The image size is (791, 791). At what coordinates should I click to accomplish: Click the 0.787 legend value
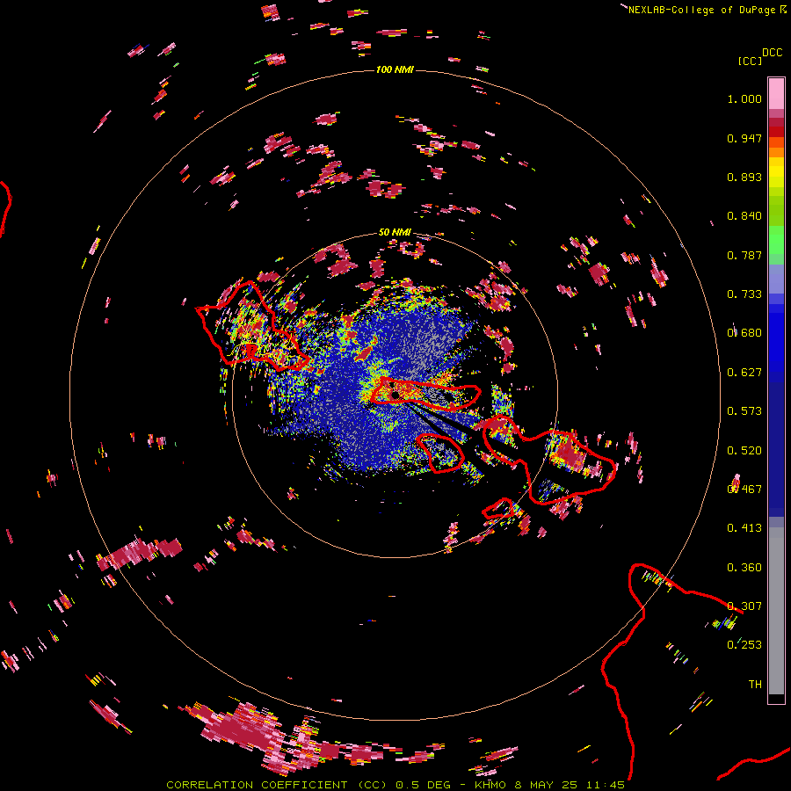[x=744, y=255]
